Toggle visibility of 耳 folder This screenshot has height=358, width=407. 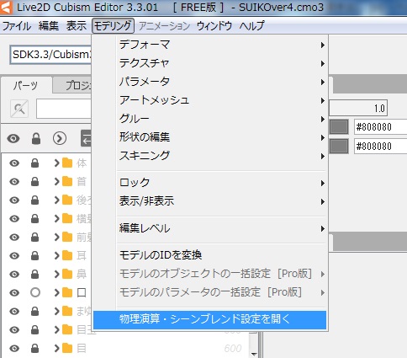14,256
